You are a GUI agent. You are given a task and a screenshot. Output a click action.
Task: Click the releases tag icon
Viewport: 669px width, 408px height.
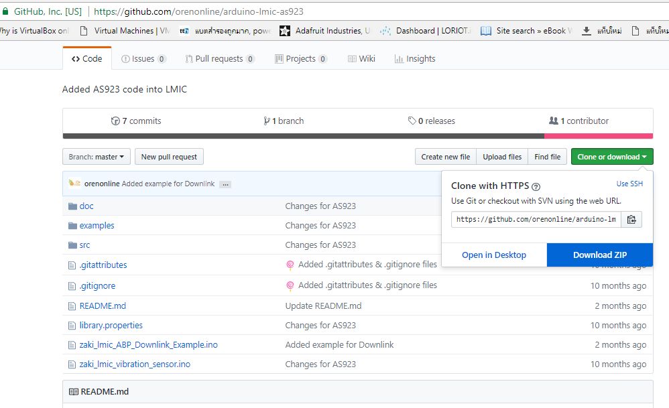412,121
